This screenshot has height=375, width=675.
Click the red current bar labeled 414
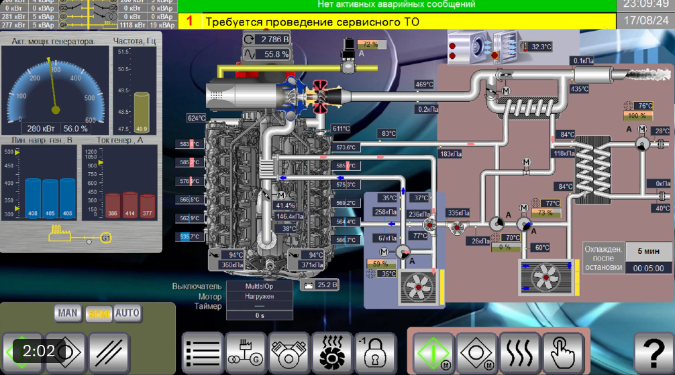(x=130, y=206)
